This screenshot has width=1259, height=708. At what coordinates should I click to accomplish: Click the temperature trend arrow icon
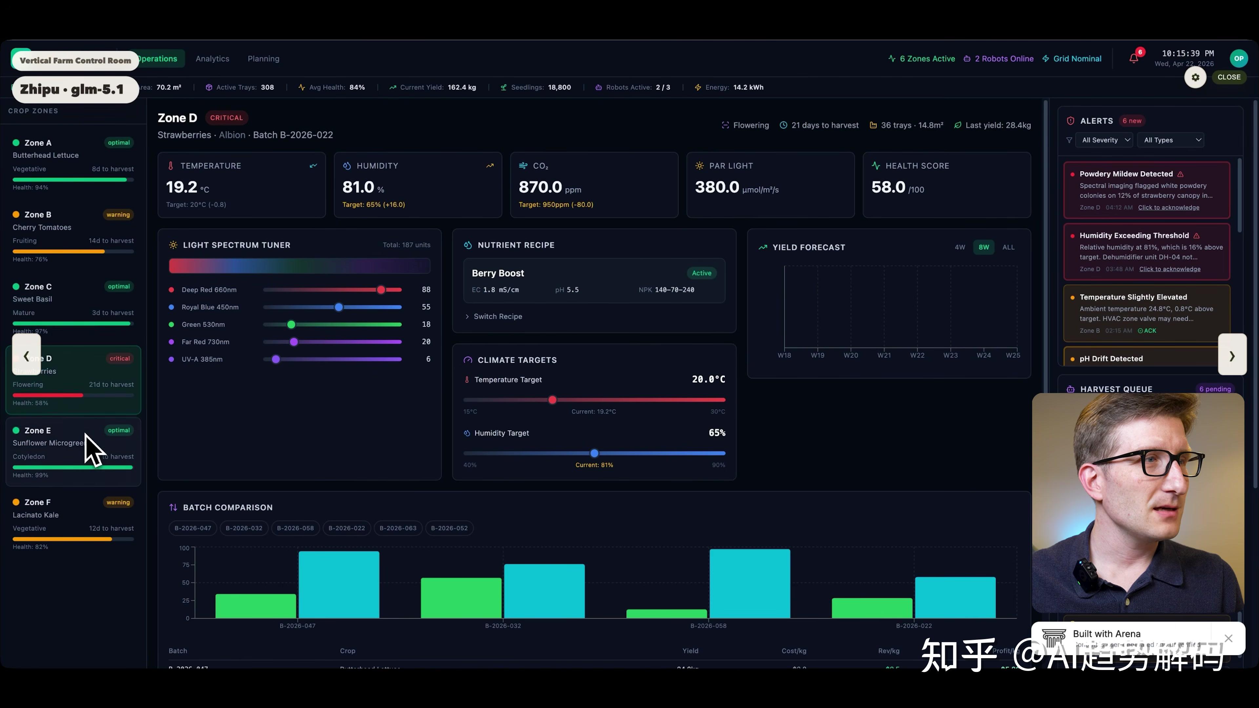[313, 166]
